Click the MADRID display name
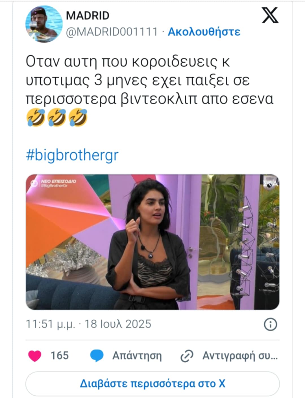The height and width of the screenshot is (398, 305). pos(88,16)
